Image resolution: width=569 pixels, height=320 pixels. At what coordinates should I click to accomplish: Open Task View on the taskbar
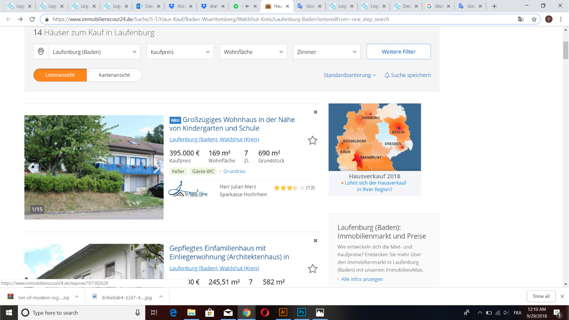[x=154, y=312]
